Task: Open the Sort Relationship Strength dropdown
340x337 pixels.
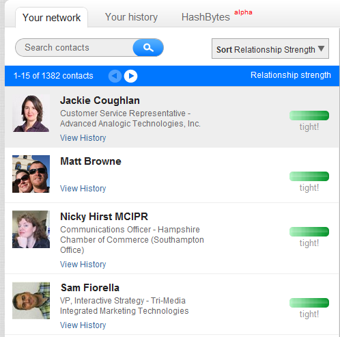Action: (x=270, y=49)
